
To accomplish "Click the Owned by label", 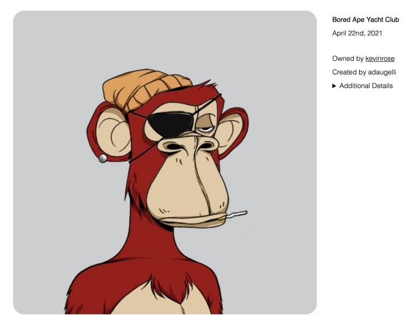I will tap(348, 59).
